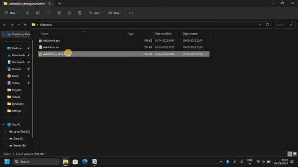Open the fourth pinned app on taskbar

click(94, 162)
